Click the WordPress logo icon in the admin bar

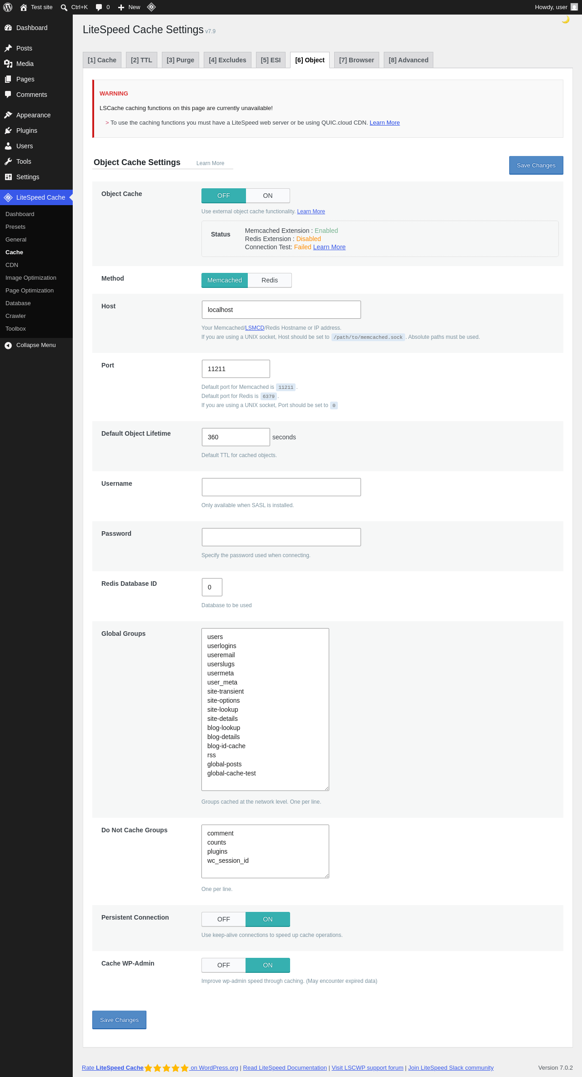coord(8,7)
